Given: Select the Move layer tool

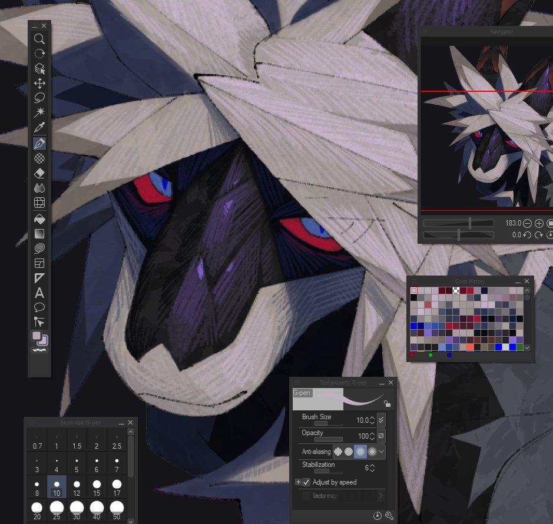Looking at the screenshot, I should click(x=39, y=83).
